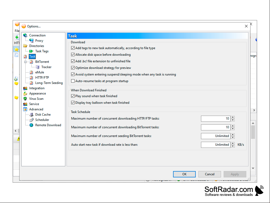Click the Appearance icon
This screenshot has width=270, height=203.
pyautogui.click(x=25, y=93)
